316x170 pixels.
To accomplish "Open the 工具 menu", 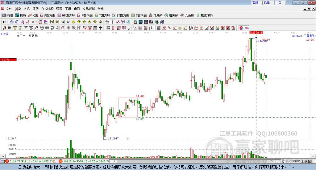I will [x=68, y=9].
